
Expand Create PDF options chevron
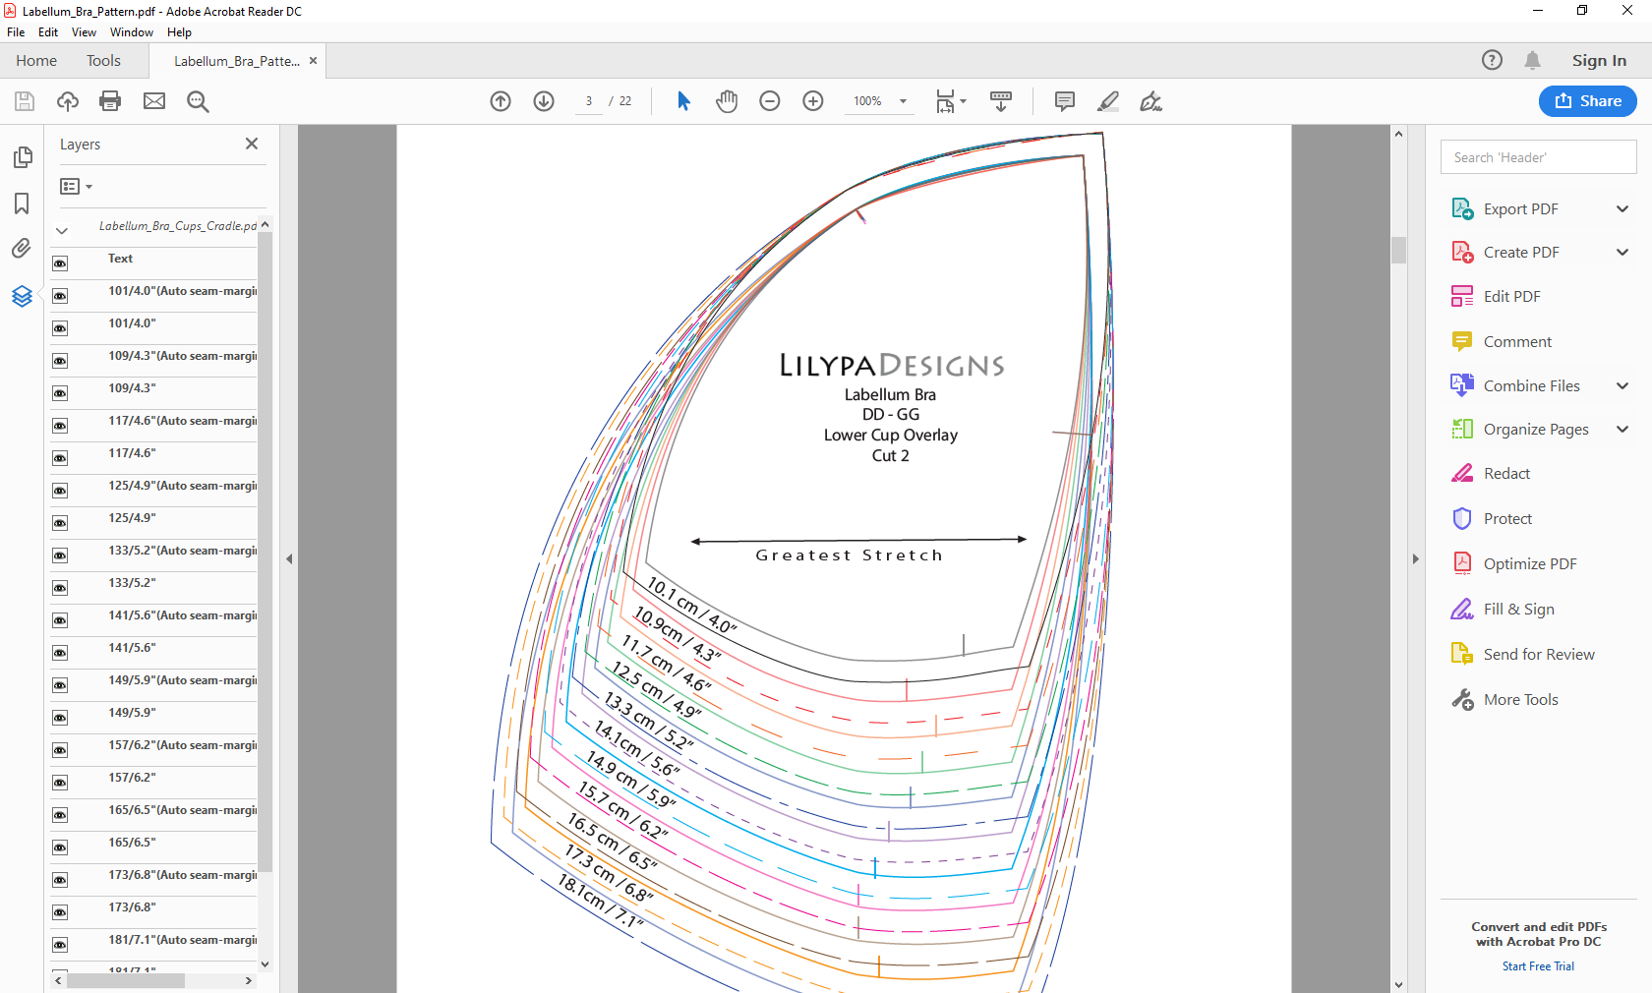point(1622,252)
